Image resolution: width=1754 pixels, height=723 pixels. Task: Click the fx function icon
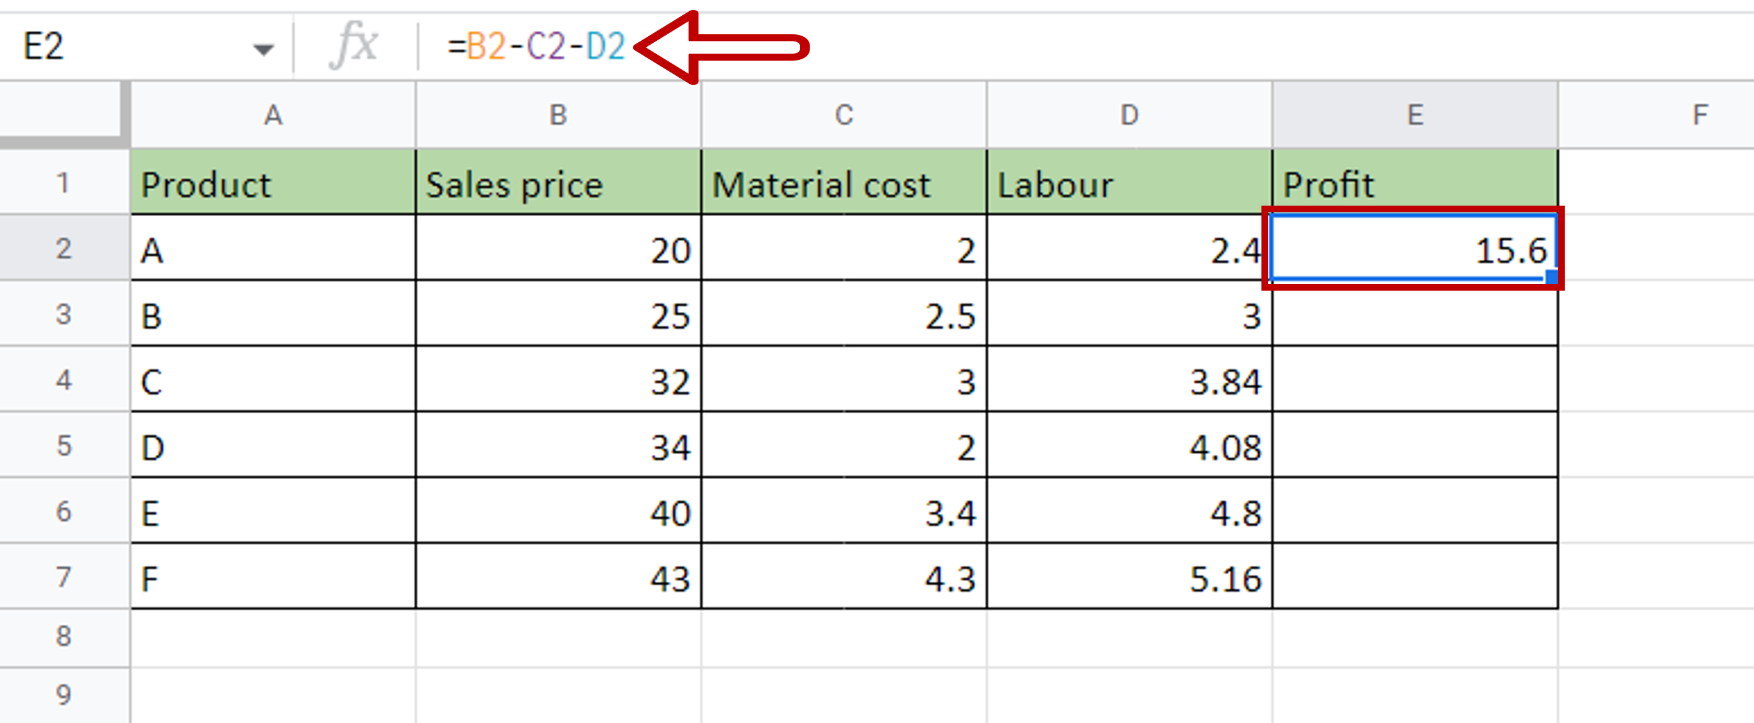coord(353,45)
